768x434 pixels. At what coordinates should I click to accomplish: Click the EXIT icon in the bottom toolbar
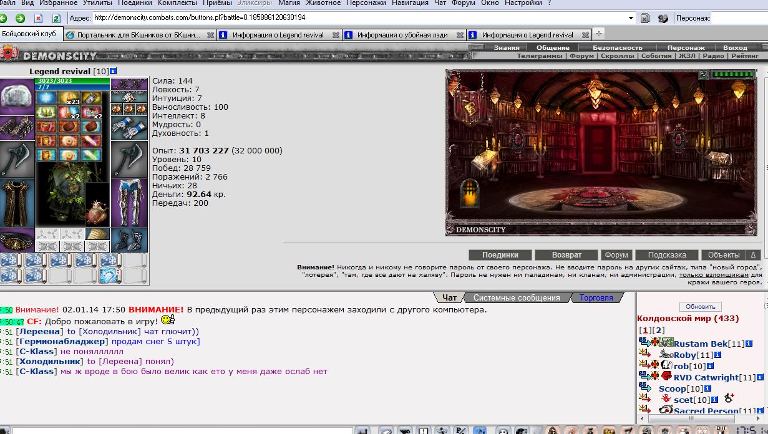tap(721, 430)
